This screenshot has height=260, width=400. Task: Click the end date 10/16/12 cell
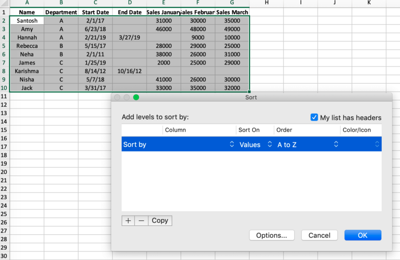(x=130, y=71)
